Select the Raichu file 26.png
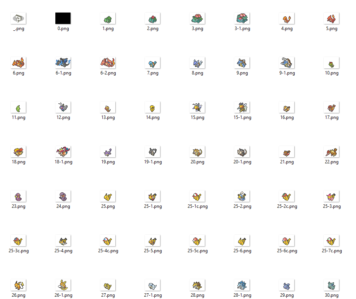The width and height of the screenshot is (356, 299). pyautogui.click(x=18, y=285)
